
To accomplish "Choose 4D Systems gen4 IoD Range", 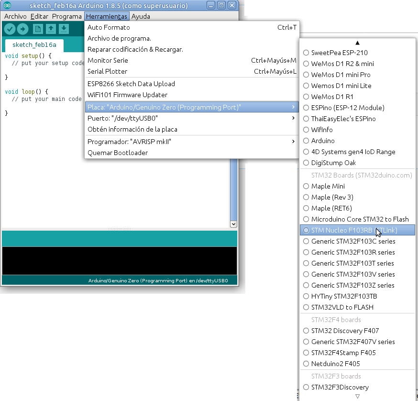I will point(357,152).
